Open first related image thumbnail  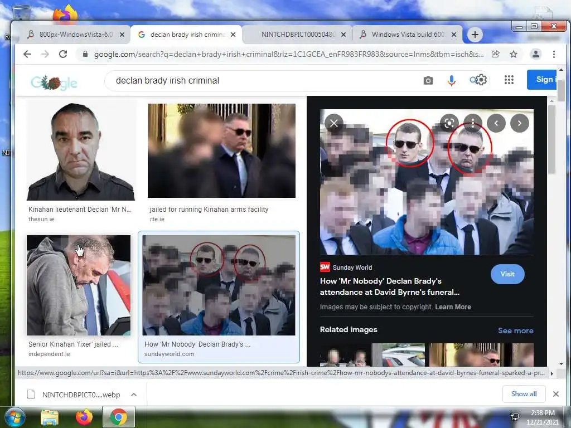(372, 355)
